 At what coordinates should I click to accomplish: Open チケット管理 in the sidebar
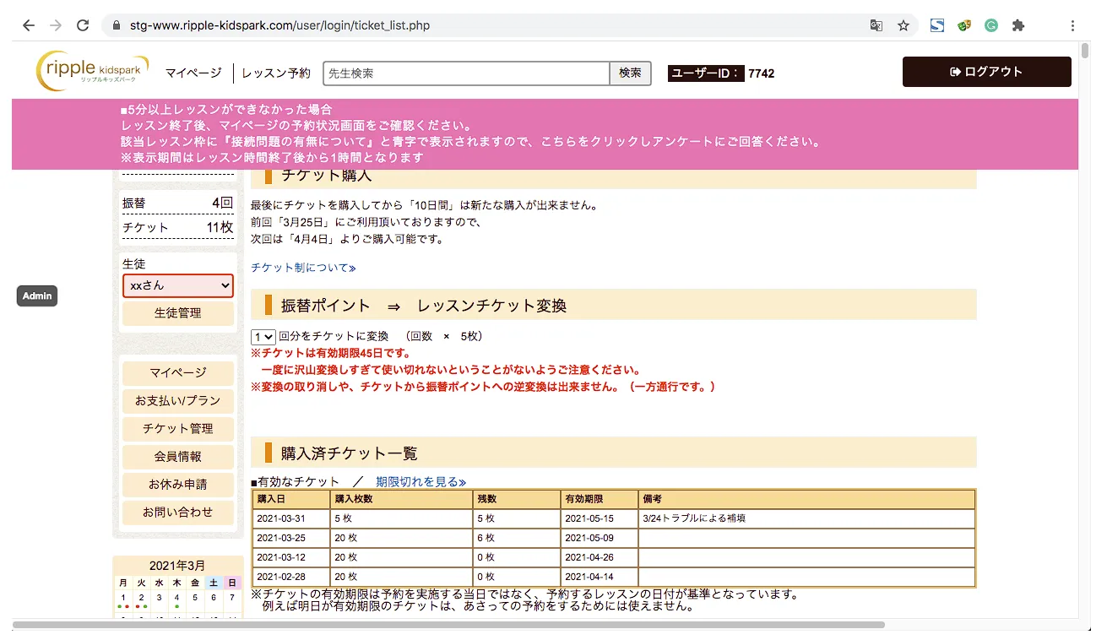pyautogui.click(x=178, y=428)
